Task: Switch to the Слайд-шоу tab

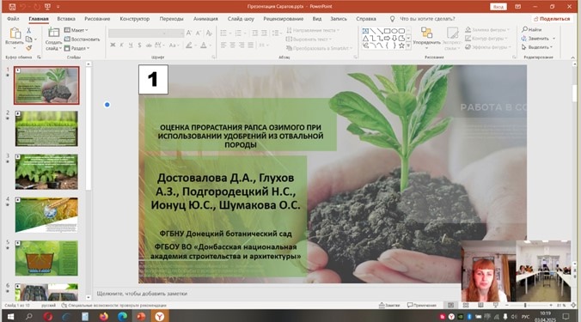Action: click(241, 19)
